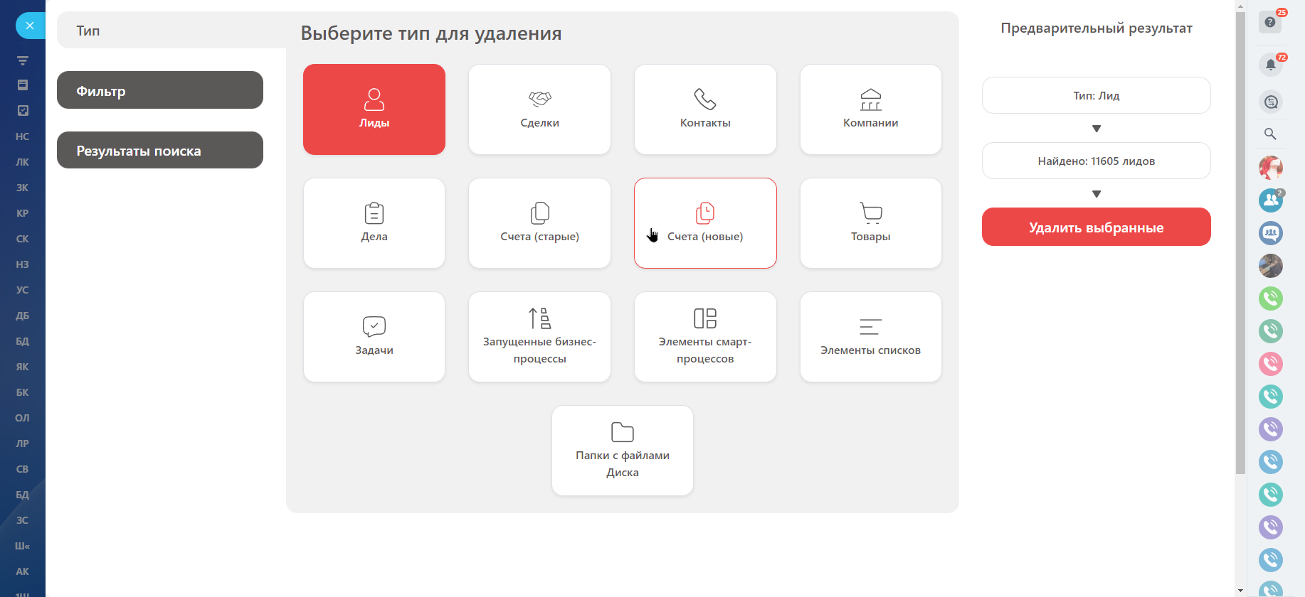The width and height of the screenshot is (1305, 597).
Task: Pick the Контакты phone card
Action: (x=705, y=109)
